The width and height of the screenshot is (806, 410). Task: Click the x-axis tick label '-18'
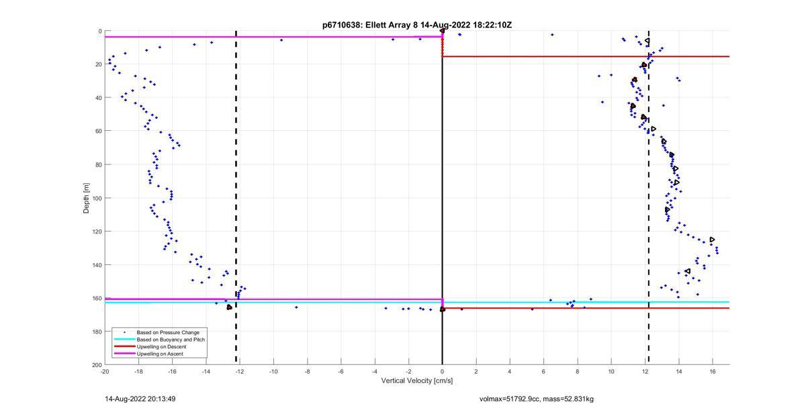click(x=138, y=371)
